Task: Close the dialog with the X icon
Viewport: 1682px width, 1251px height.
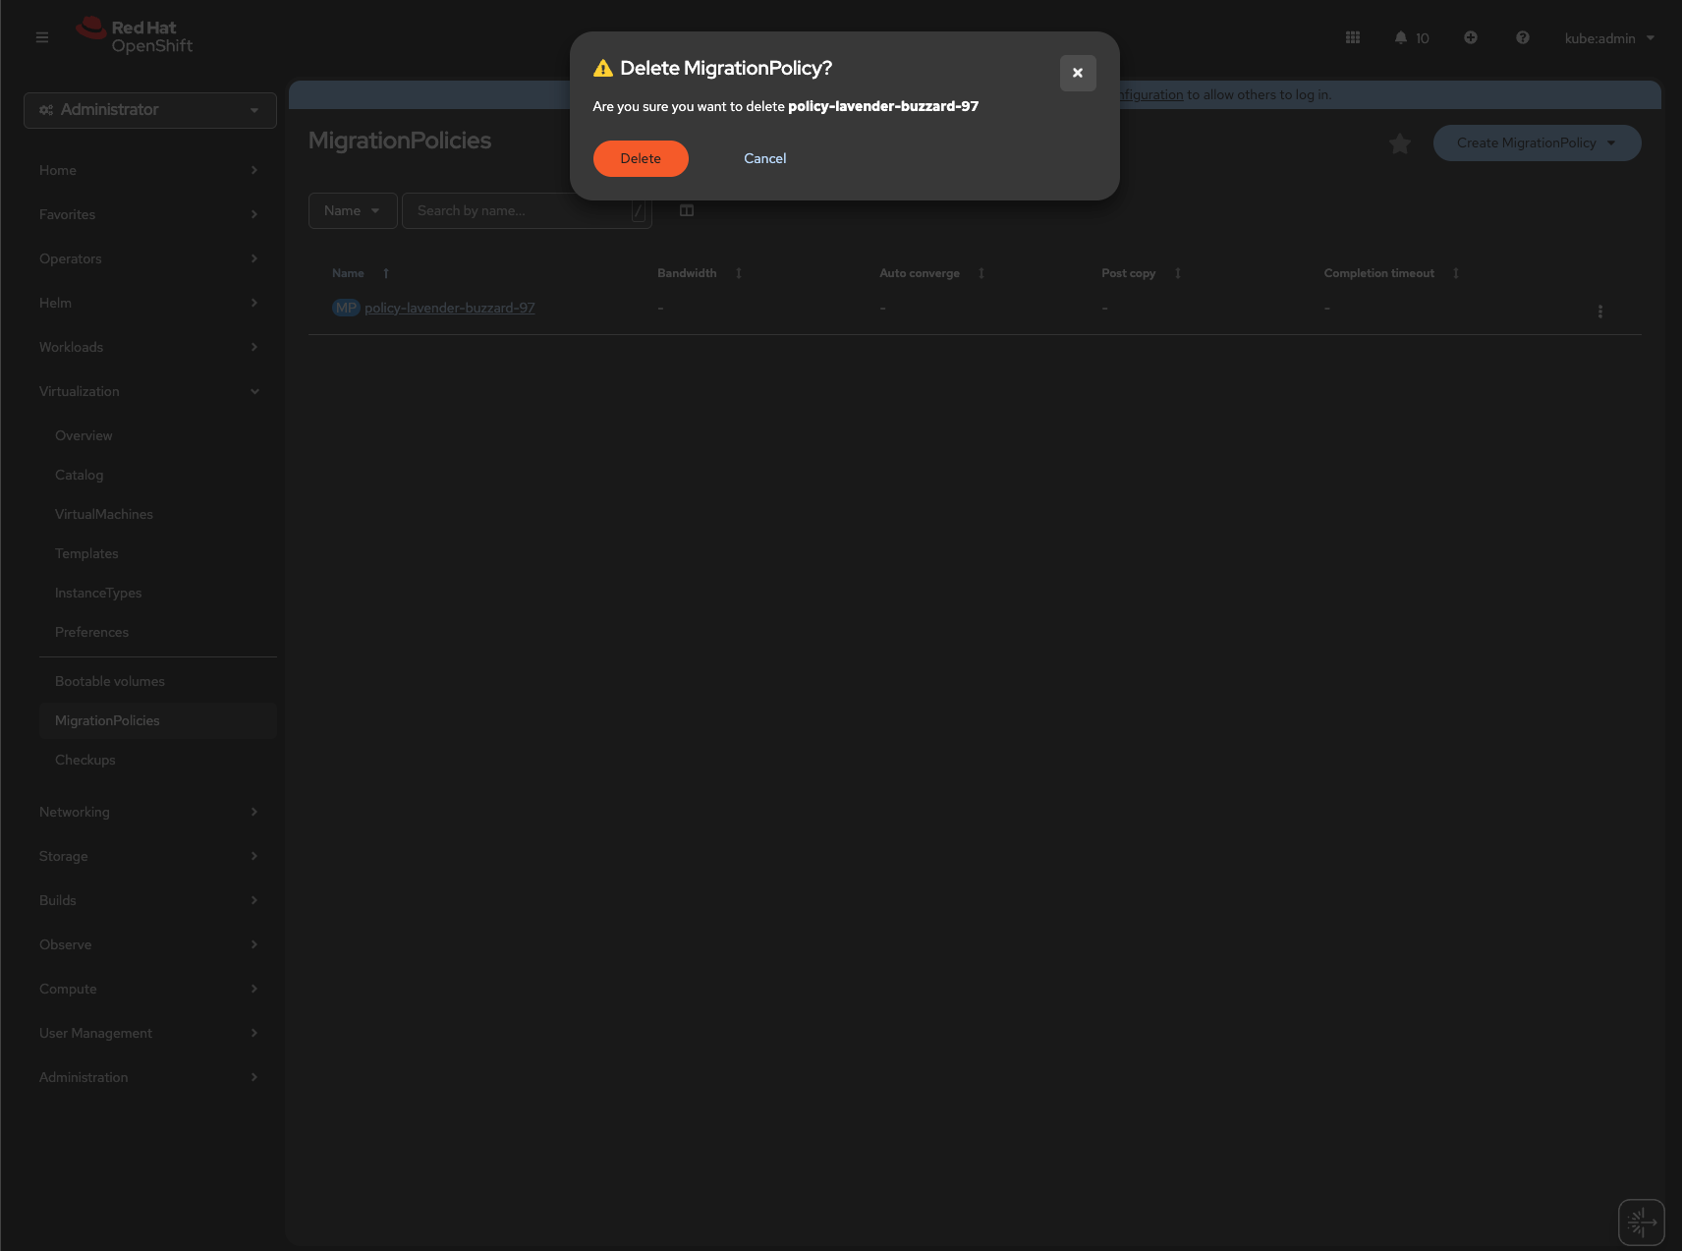Action: 1078,73
